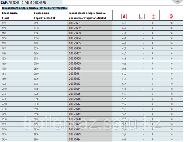Click drawbar length 1250
Screen dimensions: 184x142
coord(4,38)
